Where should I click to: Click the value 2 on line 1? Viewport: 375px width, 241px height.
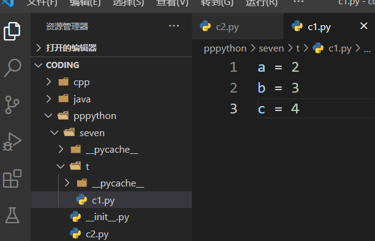click(295, 67)
